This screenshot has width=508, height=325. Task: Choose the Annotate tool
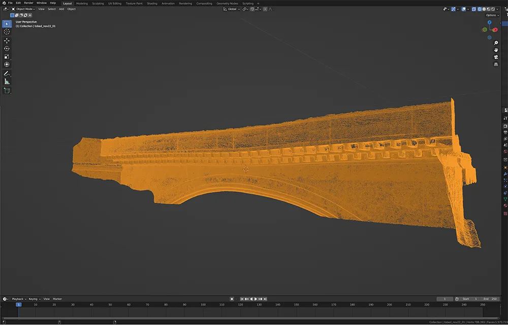point(7,73)
